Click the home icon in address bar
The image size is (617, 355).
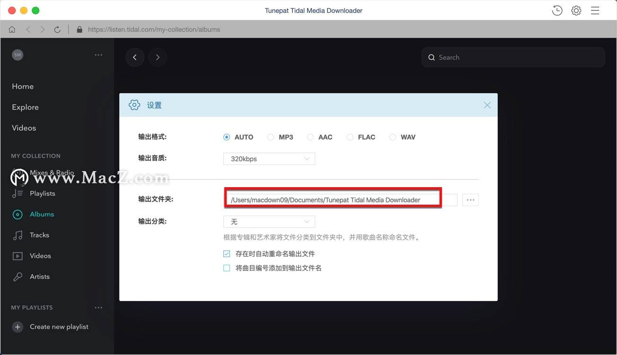12,29
